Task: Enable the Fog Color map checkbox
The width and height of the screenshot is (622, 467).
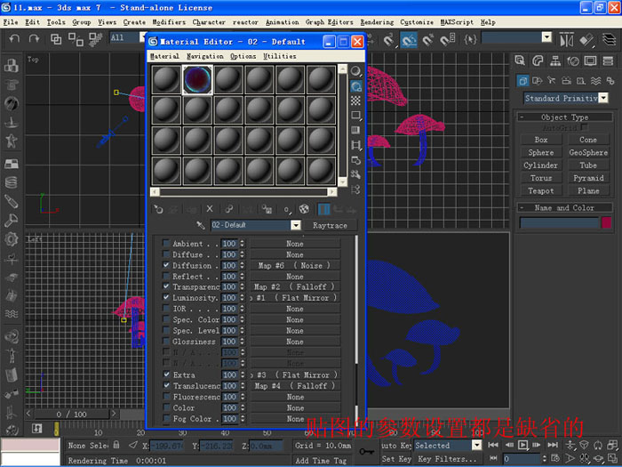Action: (x=167, y=419)
